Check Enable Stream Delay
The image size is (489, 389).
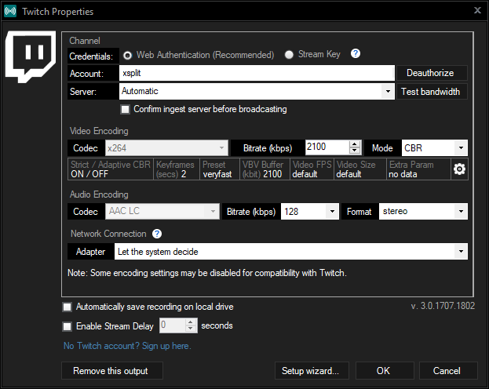67,326
